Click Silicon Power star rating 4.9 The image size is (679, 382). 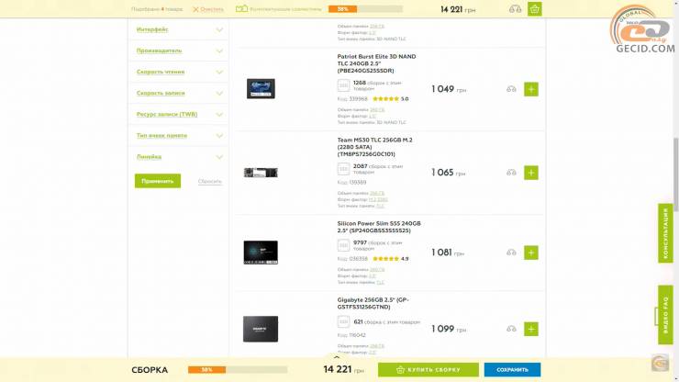pos(390,259)
